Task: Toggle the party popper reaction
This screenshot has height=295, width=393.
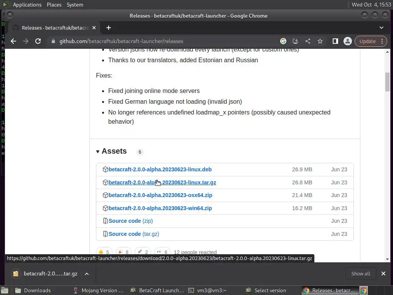Action: pyautogui.click(x=123, y=252)
